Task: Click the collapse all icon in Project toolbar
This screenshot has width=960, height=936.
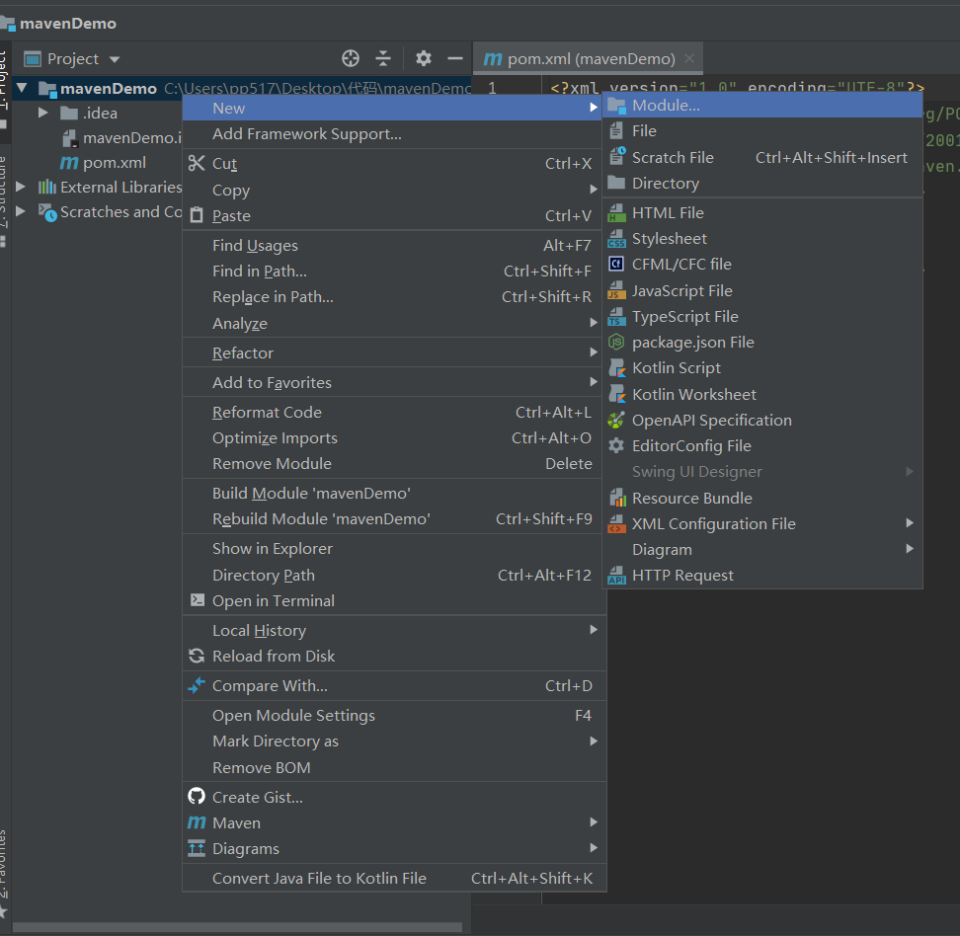Action: [383, 59]
